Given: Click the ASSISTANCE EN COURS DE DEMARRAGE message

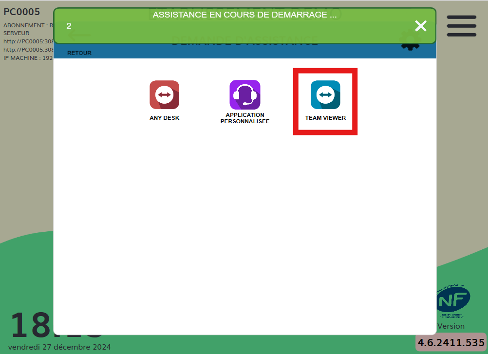Looking at the screenshot, I should pyautogui.click(x=244, y=15).
